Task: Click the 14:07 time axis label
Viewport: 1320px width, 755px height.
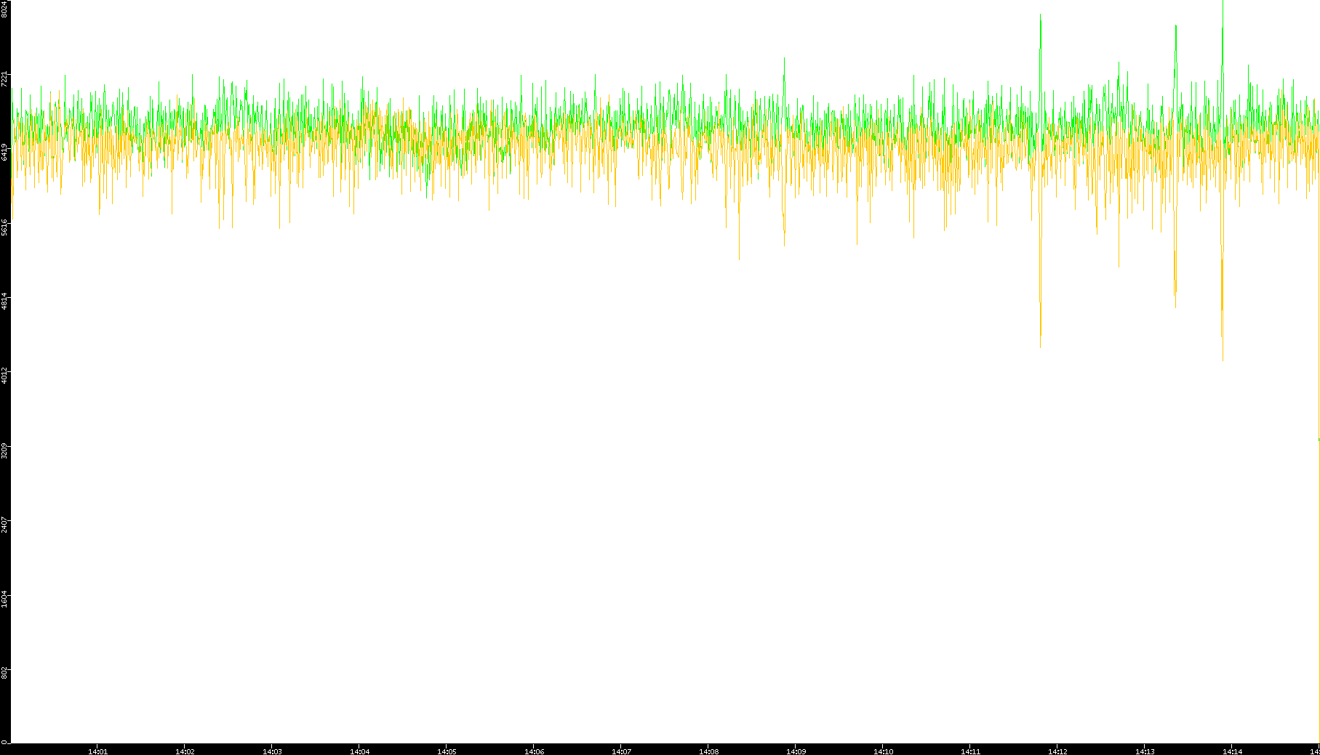Action: 621,751
